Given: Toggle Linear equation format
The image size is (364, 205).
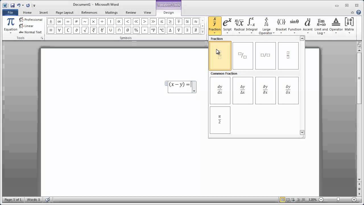Looking at the screenshot, I should tap(26, 26).
